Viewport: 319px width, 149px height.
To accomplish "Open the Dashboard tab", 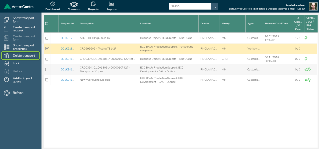I will click(x=53, y=6).
